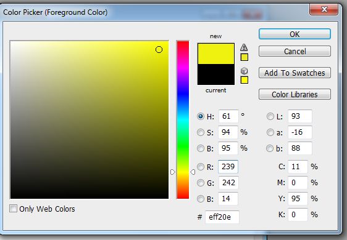Select the Lab 'b' radio button
The height and width of the screenshot is (240, 347).
[270, 148]
